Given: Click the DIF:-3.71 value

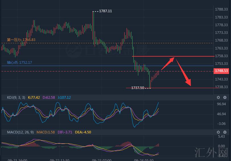Looking at the screenshot, I should point(65,132).
